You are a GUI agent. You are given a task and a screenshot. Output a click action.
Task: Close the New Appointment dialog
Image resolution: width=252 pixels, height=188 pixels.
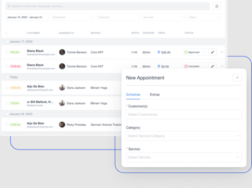click(237, 78)
